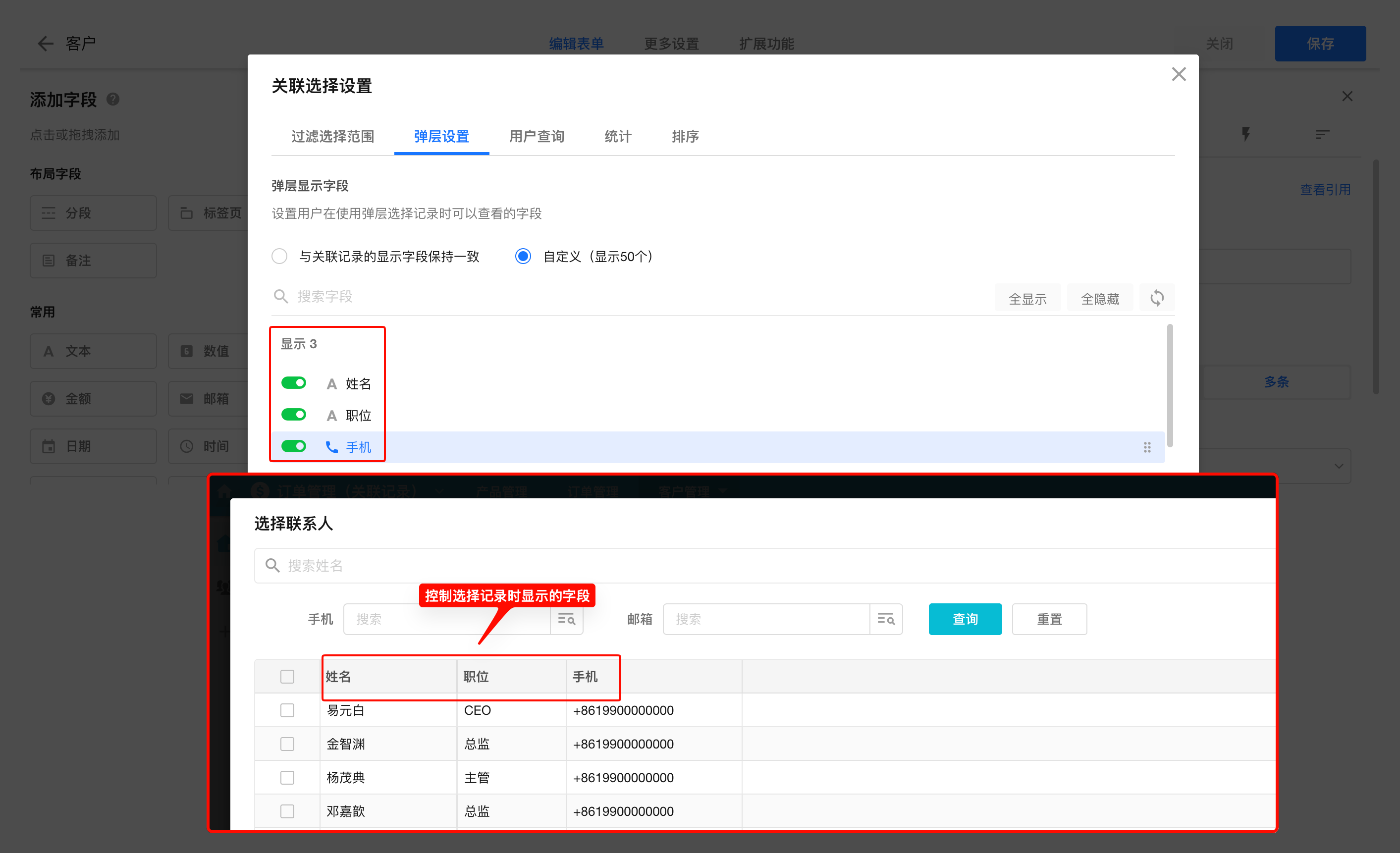Check the box for 易元白 row
Image resolution: width=1400 pixels, height=853 pixels.
[287, 710]
